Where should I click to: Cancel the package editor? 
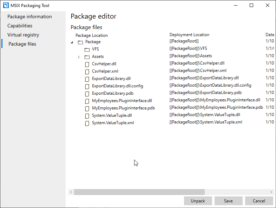(x=259, y=201)
